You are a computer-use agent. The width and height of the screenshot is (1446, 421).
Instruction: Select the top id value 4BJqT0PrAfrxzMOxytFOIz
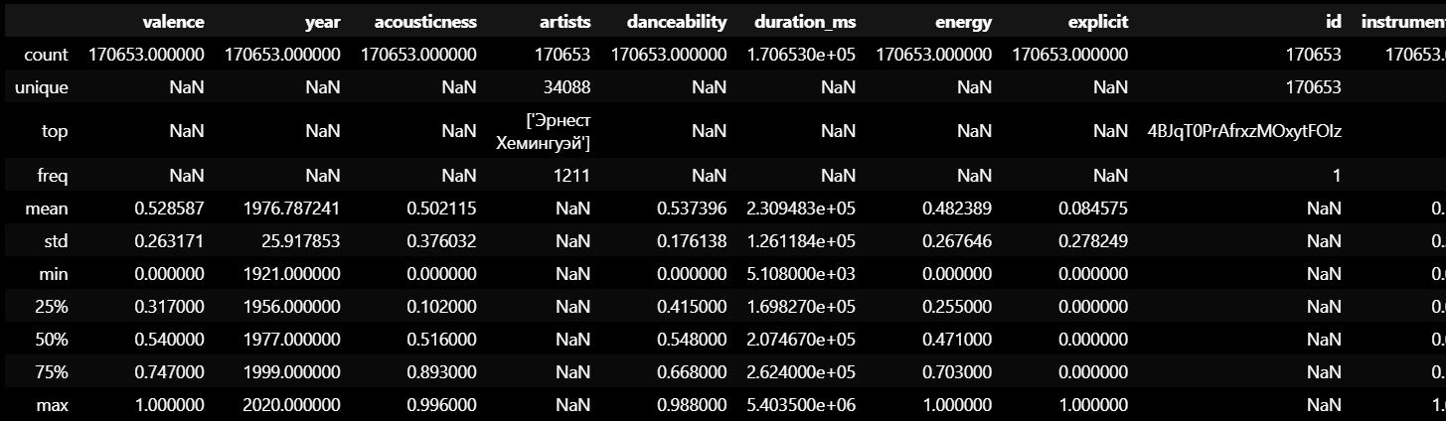(1244, 131)
